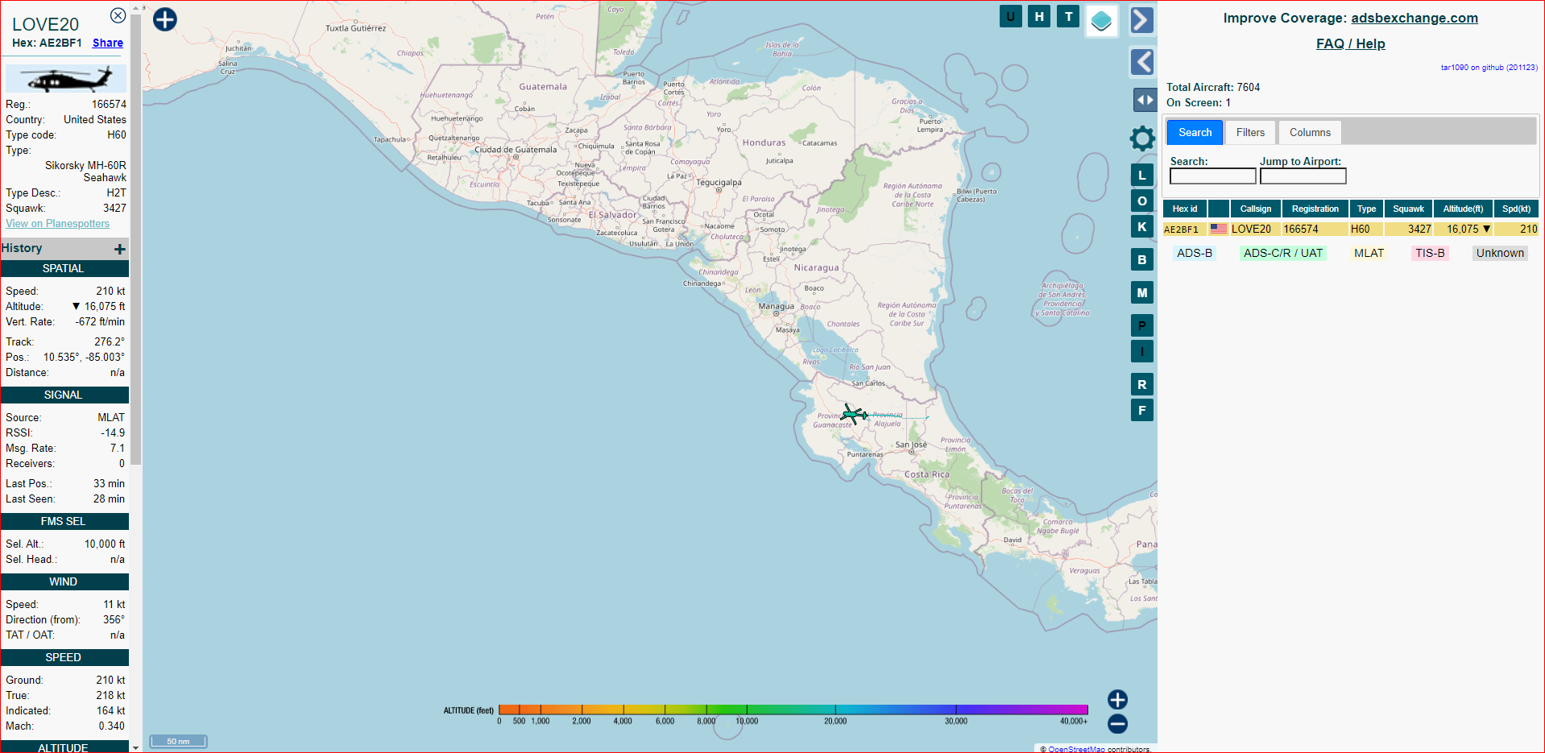Click the SIGNAL section header

tap(64, 395)
